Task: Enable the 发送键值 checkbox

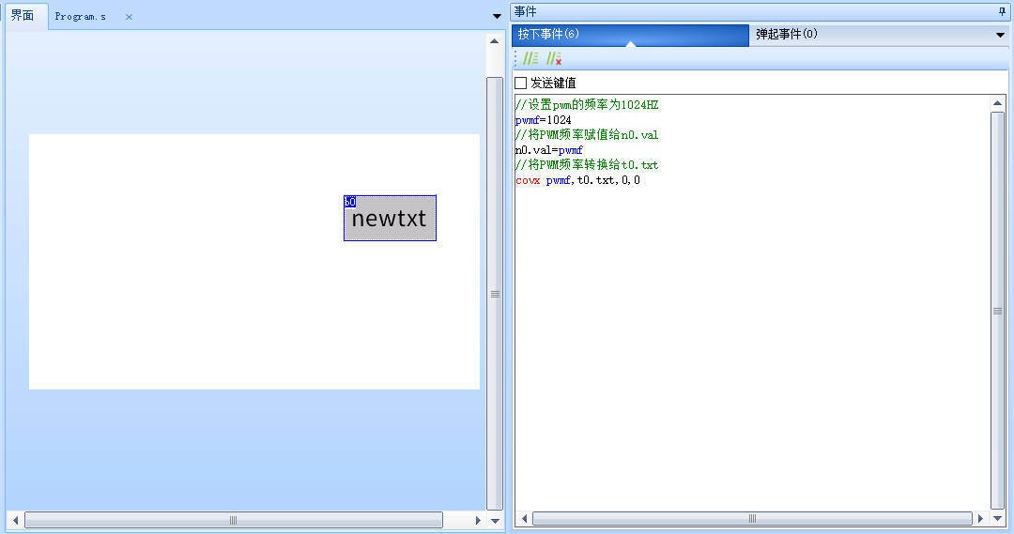Action: coord(521,84)
